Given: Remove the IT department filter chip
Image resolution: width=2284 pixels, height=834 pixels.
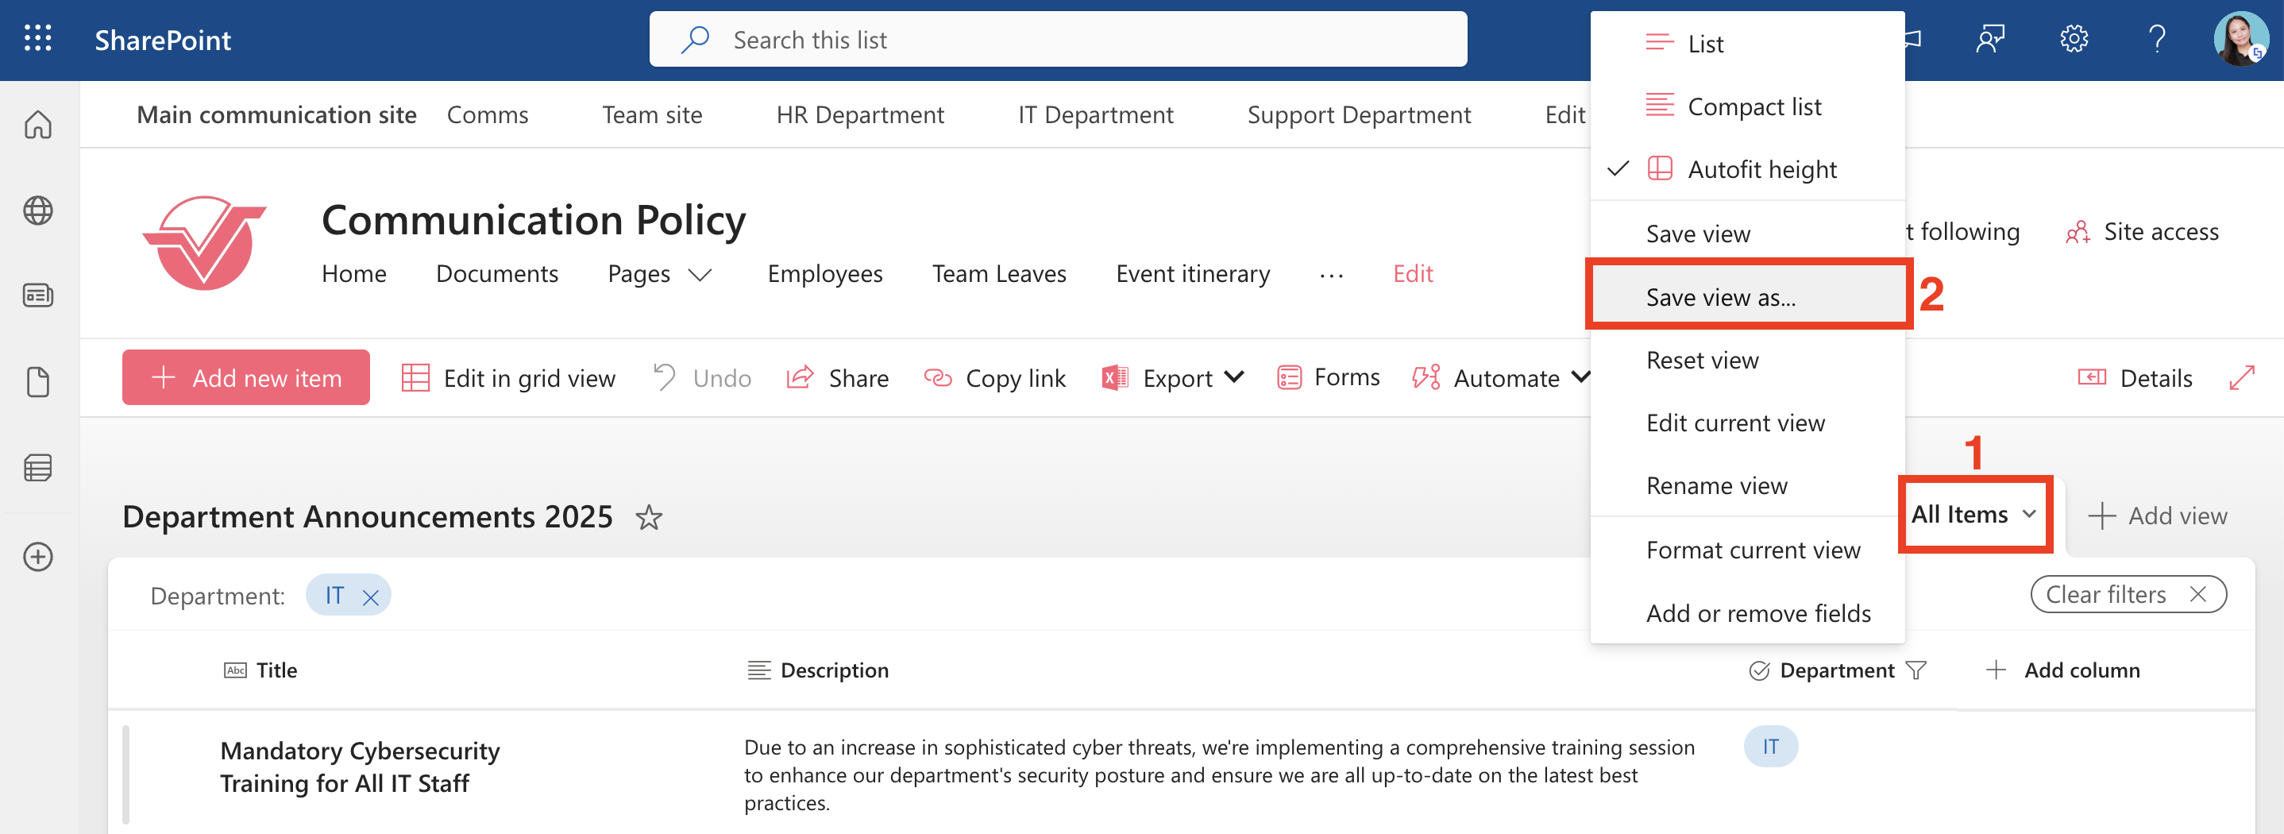Looking at the screenshot, I should [x=371, y=597].
